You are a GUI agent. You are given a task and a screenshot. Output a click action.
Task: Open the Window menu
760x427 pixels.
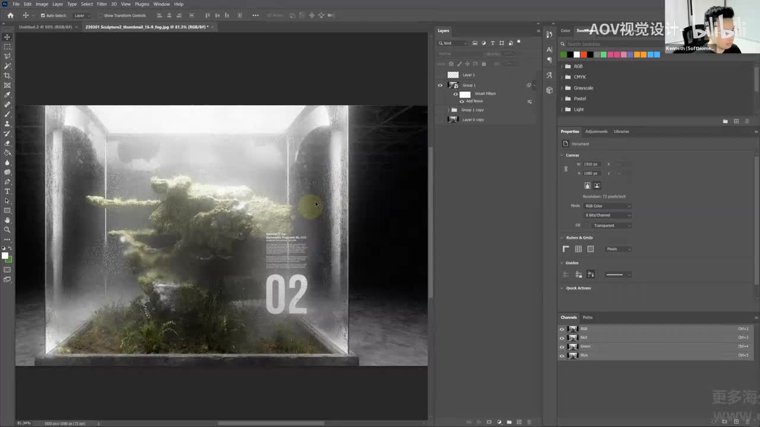[161, 4]
